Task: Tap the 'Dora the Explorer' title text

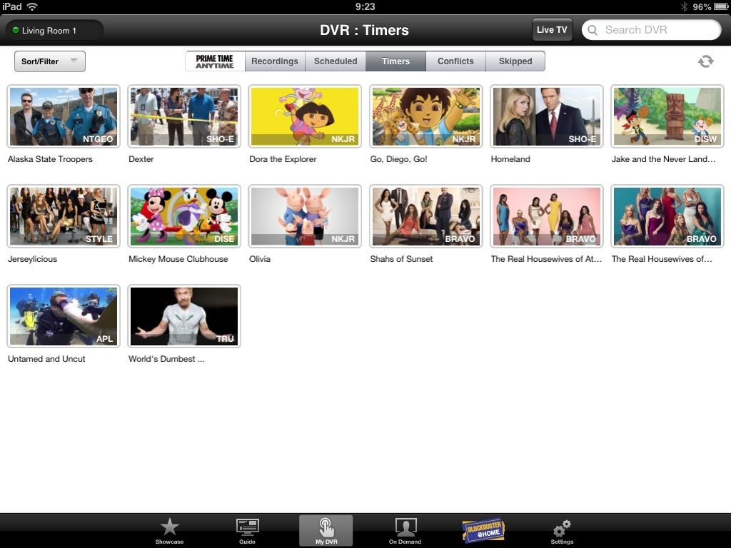Action: (283, 159)
